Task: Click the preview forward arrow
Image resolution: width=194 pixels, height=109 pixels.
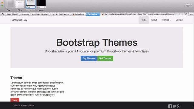Action: pos(182,14)
